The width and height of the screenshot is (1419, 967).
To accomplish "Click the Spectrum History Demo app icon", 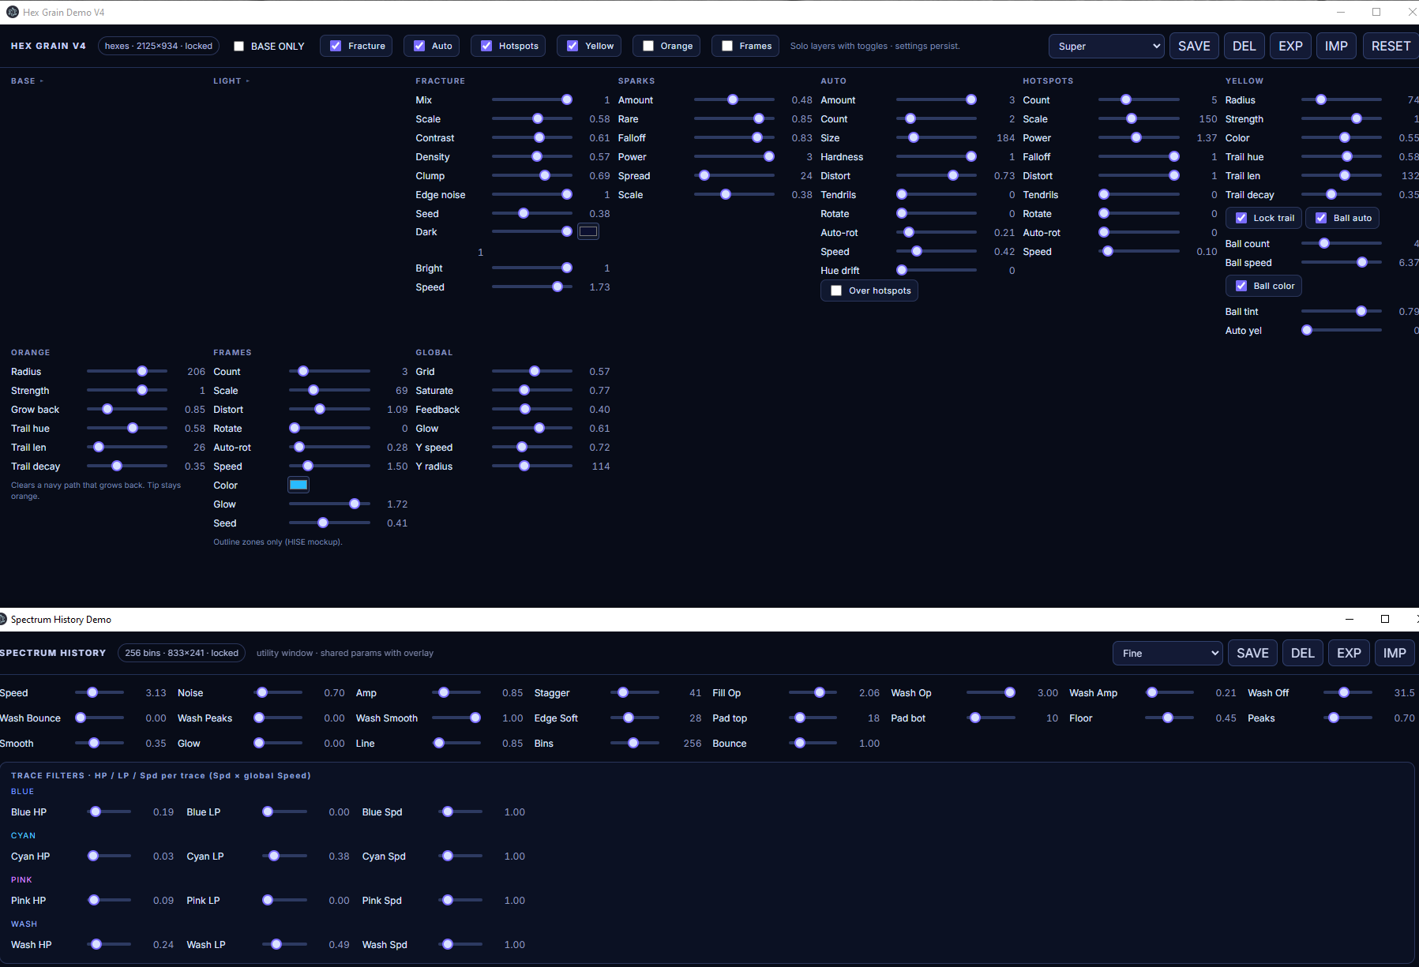I will 3,619.
